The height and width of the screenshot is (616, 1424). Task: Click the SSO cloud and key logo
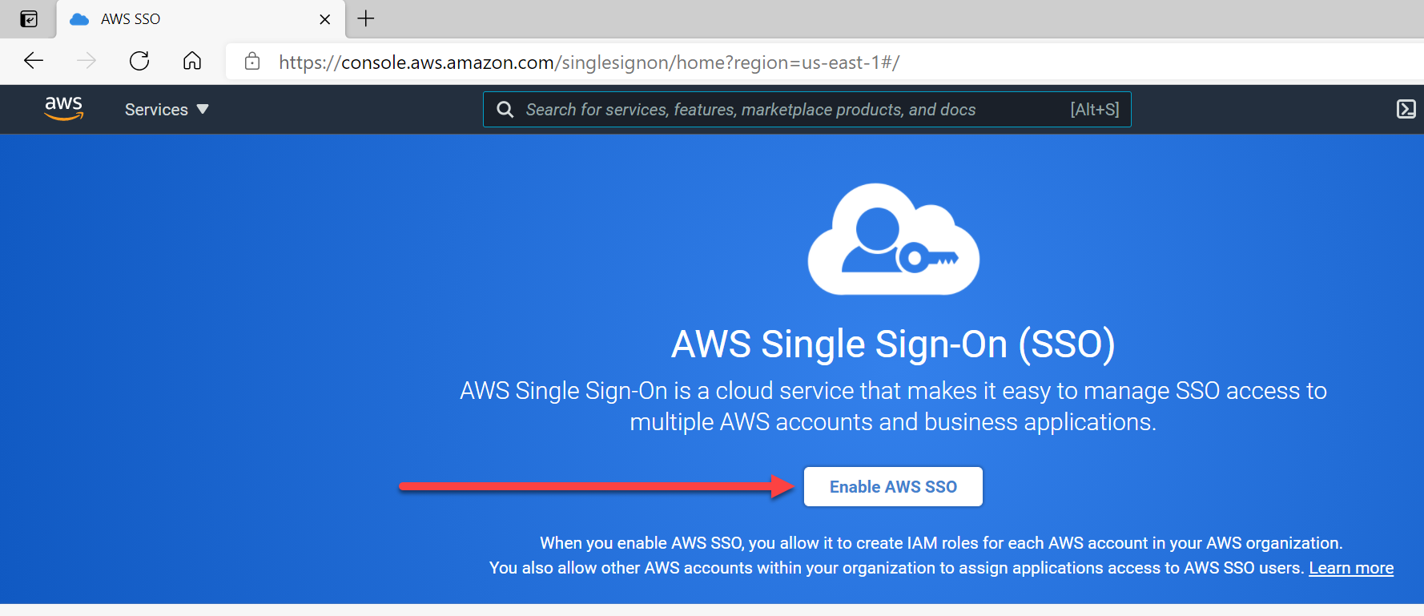(x=893, y=240)
